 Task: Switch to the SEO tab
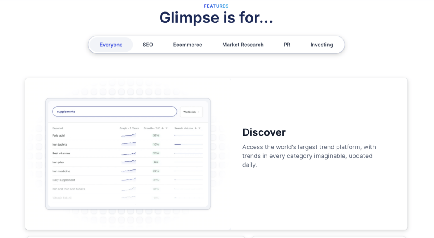click(148, 45)
